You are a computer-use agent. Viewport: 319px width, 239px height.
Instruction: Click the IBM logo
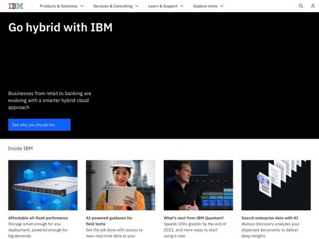coord(15,6)
